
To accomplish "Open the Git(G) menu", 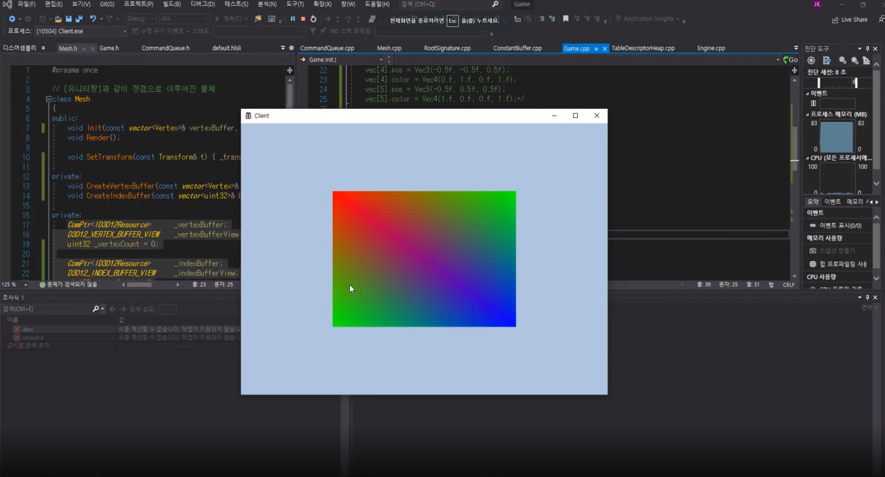I will pos(107,4).
